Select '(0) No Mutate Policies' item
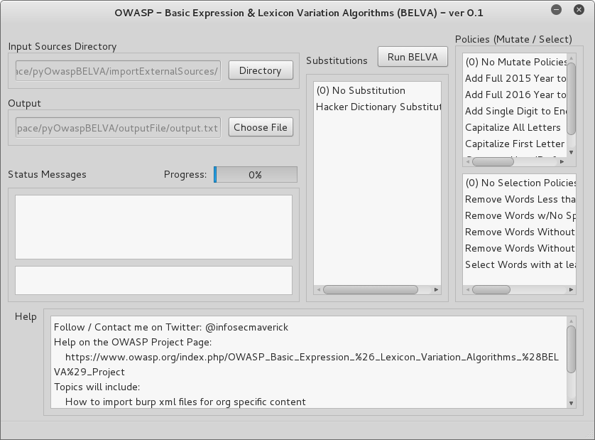The height and width of the screenshot is (440, 595). [515, 62]
